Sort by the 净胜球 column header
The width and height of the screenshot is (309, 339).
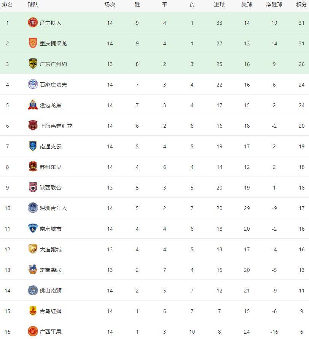click(x=274, y=5)
